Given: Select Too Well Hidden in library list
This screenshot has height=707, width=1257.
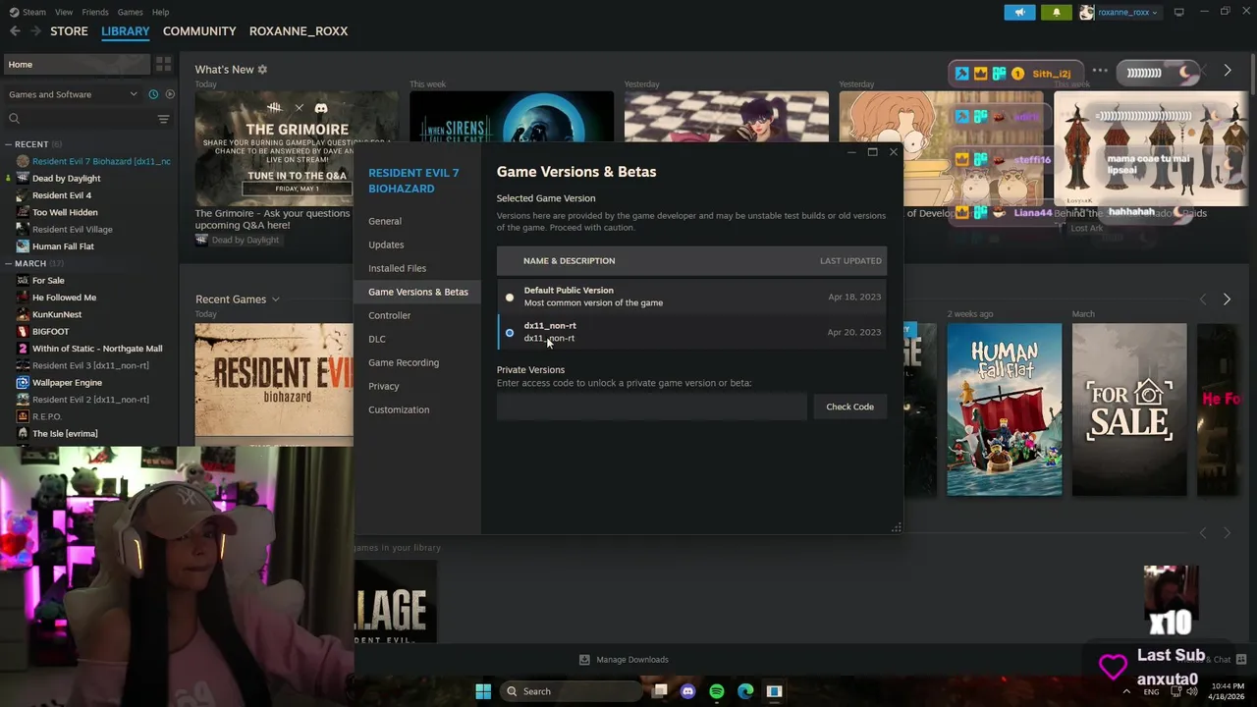Looking at the screenshot, I should tap(65, 212).
